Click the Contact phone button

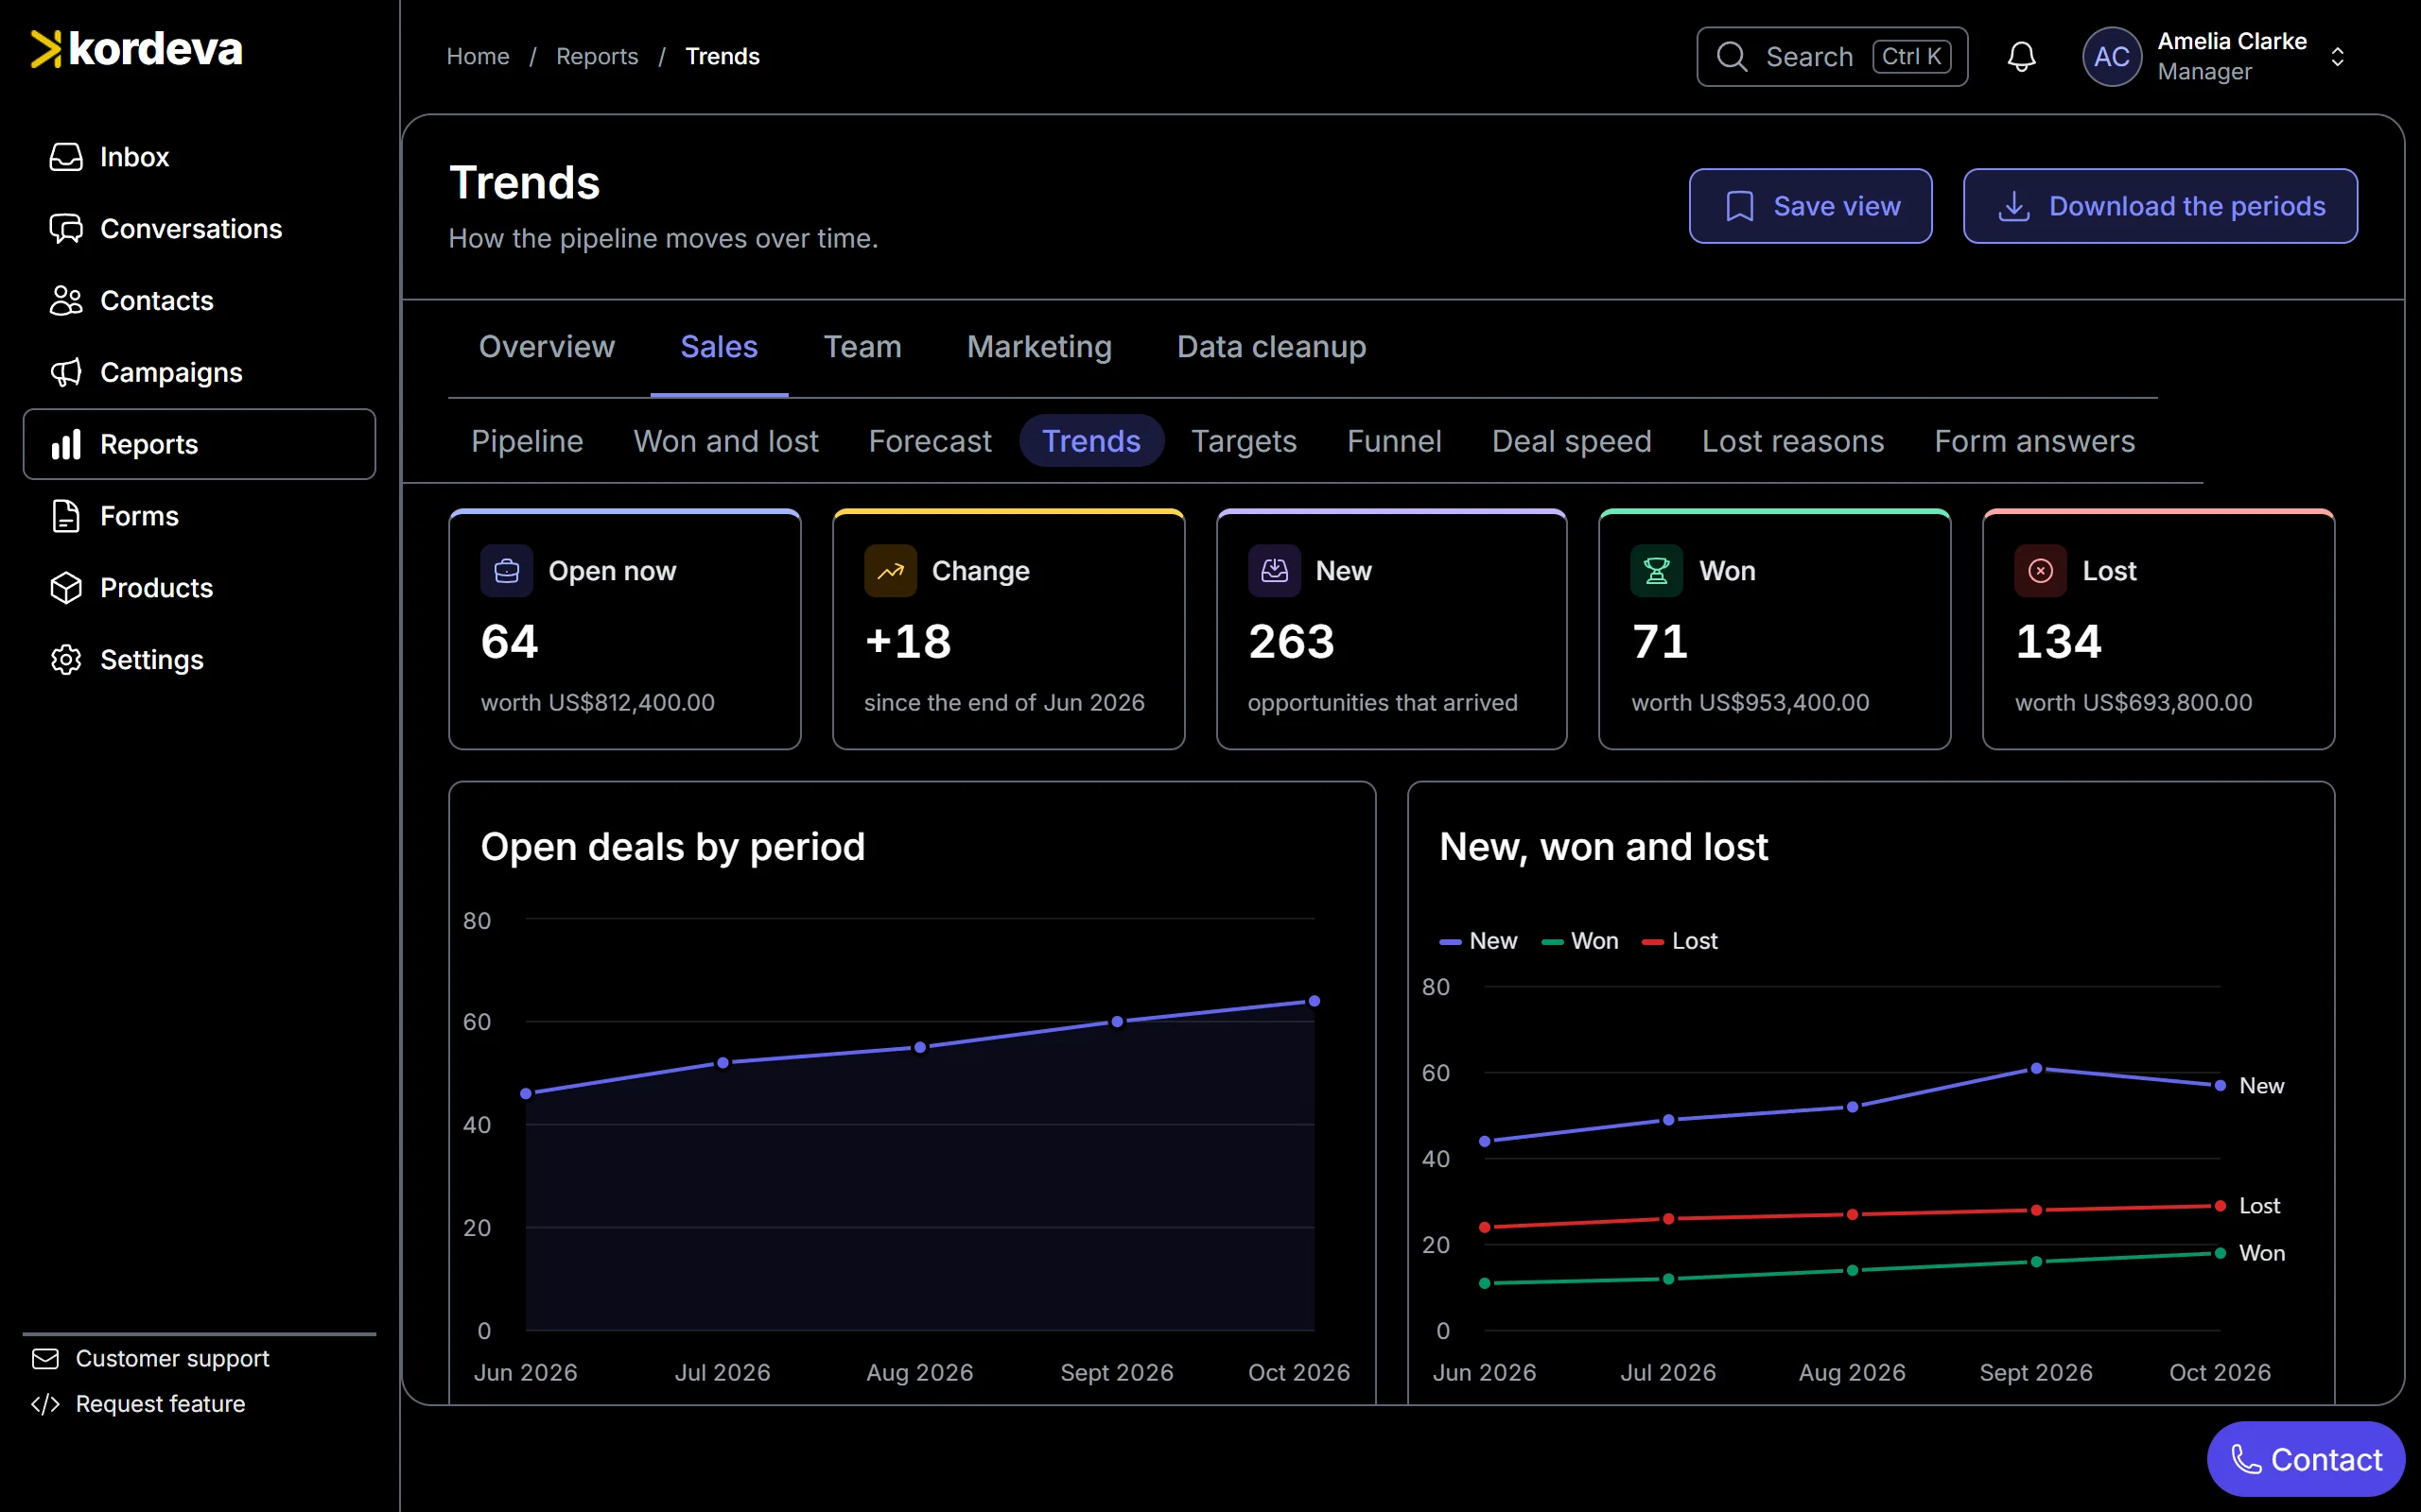pyautogui.click(x=2306, y=1459)
